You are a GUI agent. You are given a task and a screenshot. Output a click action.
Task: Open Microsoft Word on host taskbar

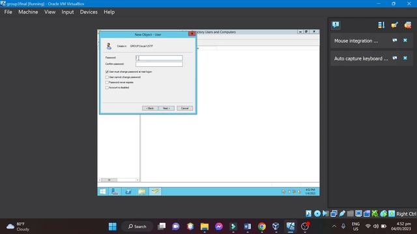(x=248, y=226)
